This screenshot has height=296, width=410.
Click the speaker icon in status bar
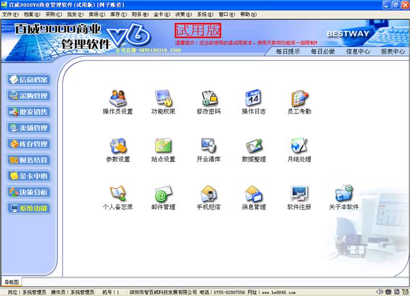pos(379,291)
